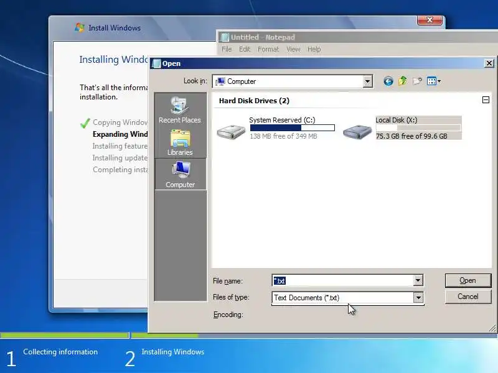Close the Install Windows window
Screen dimensions: 498x373
pos(430,20)
